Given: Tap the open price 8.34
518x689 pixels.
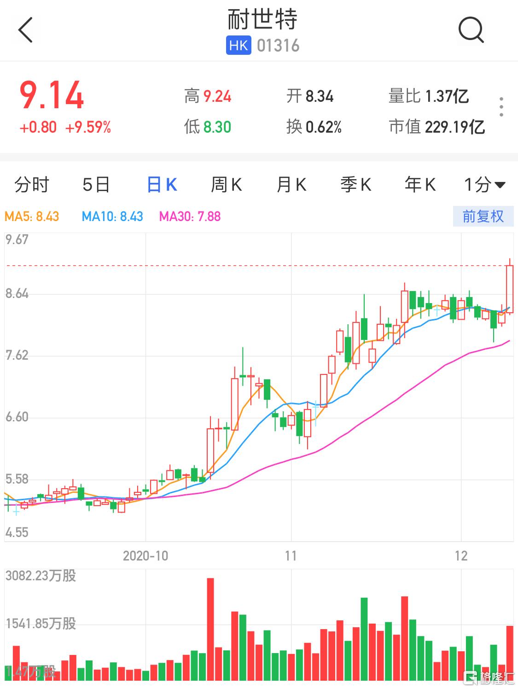Looking at the screenshot, I should click(x=320, y=96).
